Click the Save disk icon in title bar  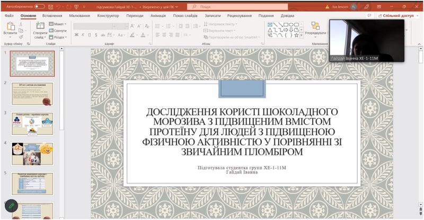click(51, 7)
